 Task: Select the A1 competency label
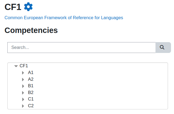[x=30, y=73]
